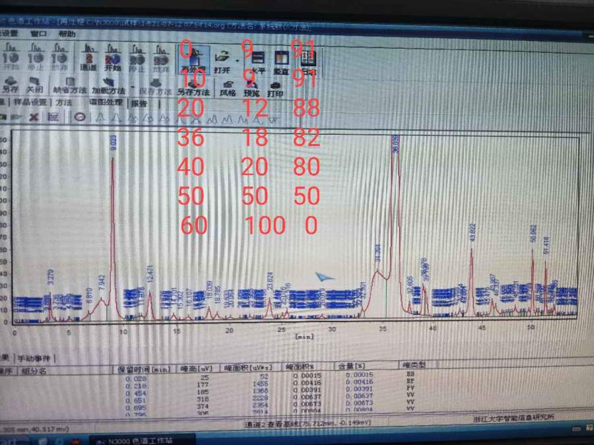Open the 风格 style icon
The height and width of the screenshot is (445, 594).
(228, 88)
